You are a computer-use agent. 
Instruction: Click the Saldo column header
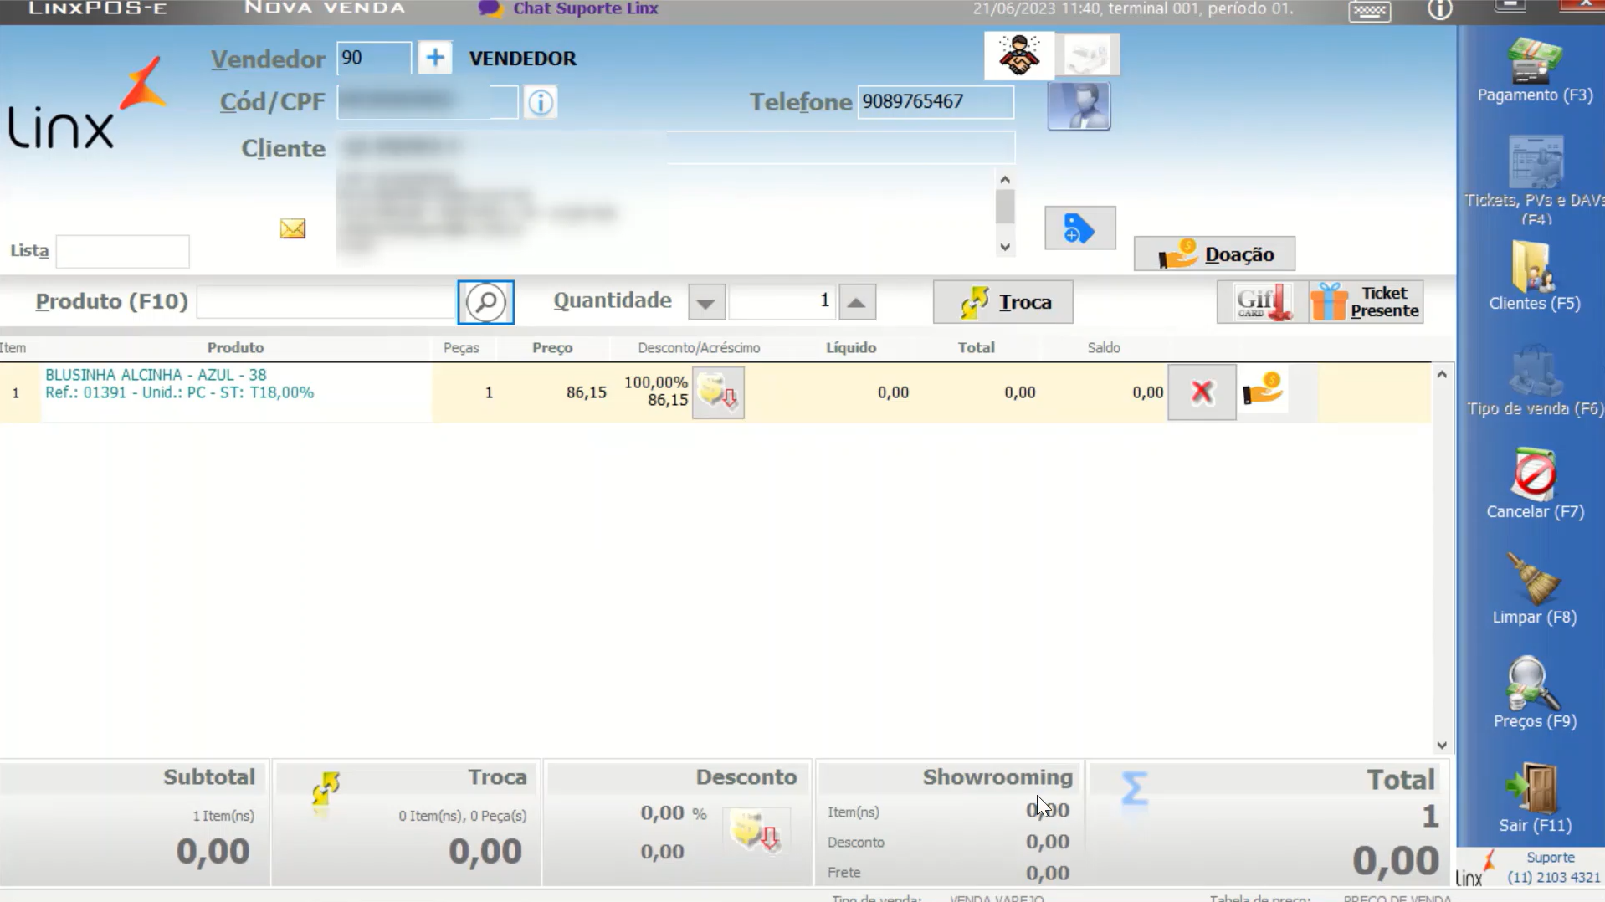[1104, 348]
